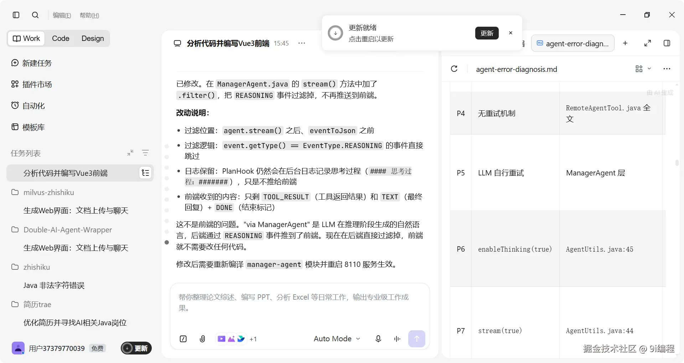Toggle the right side panel icon

(667, 43)
